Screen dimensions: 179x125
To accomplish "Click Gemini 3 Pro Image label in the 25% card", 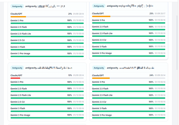I will pos(102,53).
